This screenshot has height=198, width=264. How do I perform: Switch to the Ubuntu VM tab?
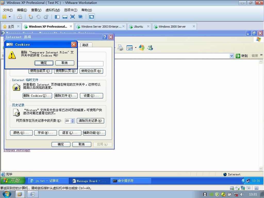point(138,27)
